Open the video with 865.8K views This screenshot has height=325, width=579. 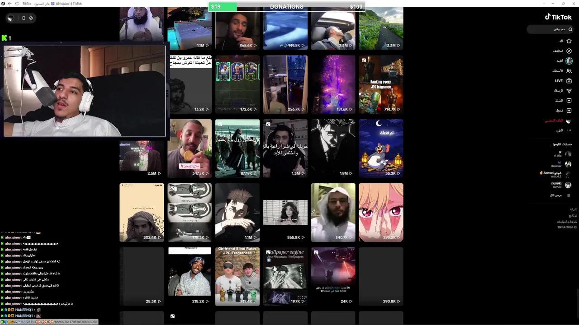pos(285,212)
